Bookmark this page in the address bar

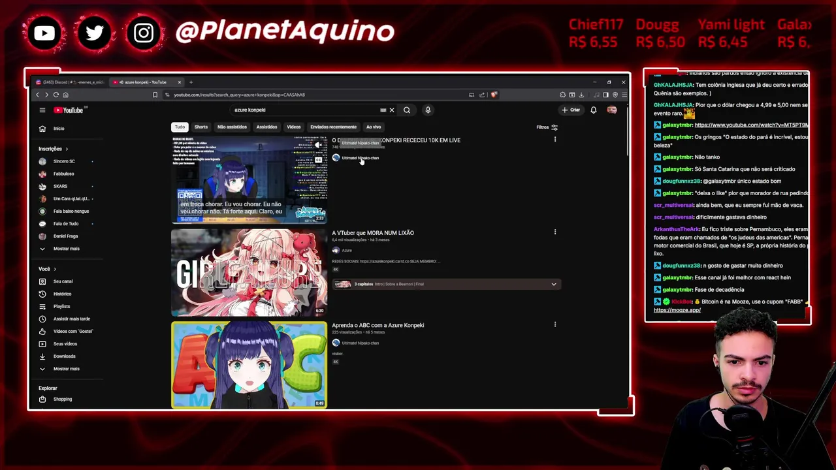pos(155,95)
